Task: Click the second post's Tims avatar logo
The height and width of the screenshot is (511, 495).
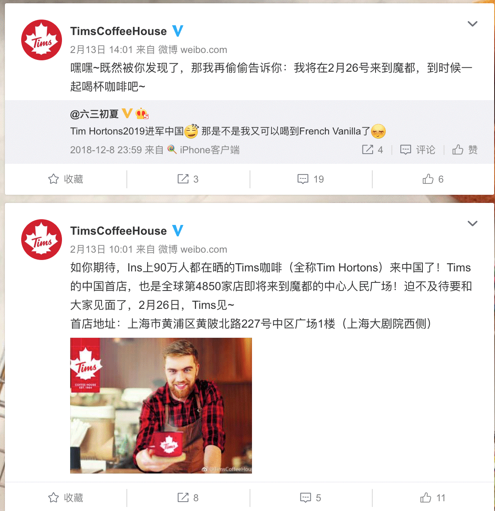Action: (x=42, y=240)
